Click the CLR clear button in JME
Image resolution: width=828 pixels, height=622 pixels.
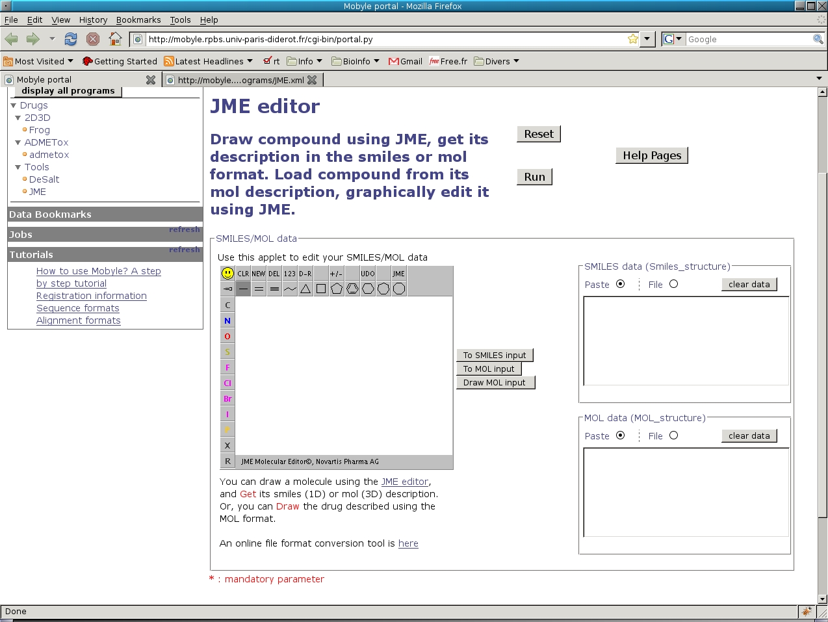pyautogui.click(x=243, y=274)
